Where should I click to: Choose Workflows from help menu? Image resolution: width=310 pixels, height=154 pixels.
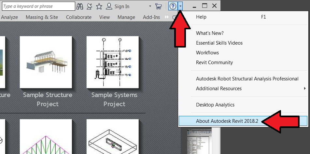click(x=243, y=53)
